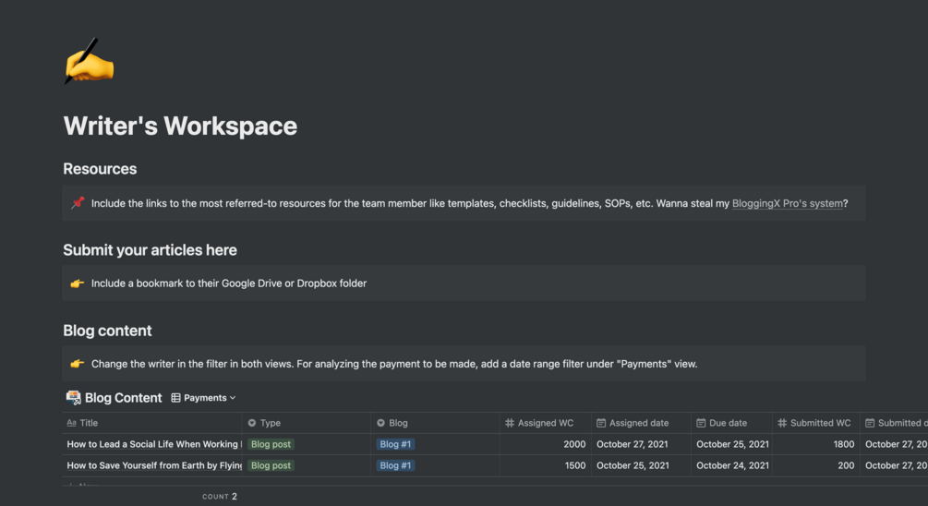
Task: Click the Blog #1 tag in second row
Action: (x=395, y=465)
